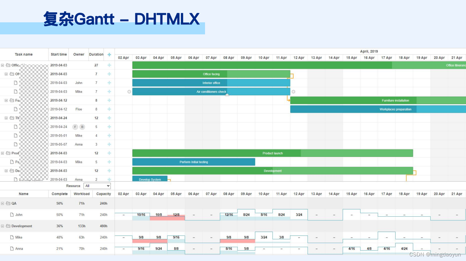This screenshot has width=466, height=261.
Task: Collapse the QA resource group
Action: [2, 204]
